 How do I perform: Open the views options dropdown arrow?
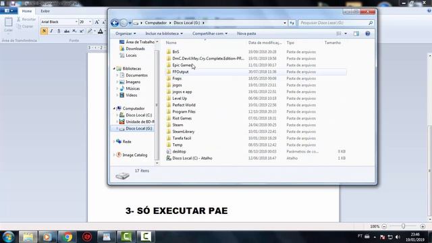tap(346, 34)
